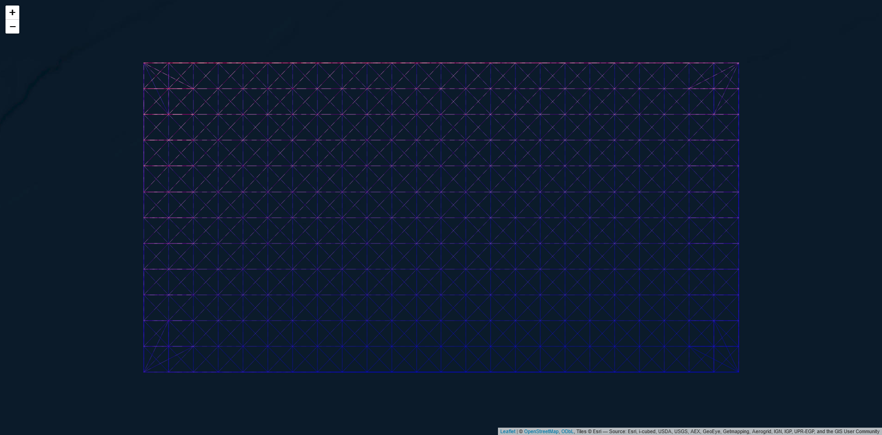Click the top-right corner of the grid
Image resolution: width=882 pixels, height=435 pixels.
coord(739,63)
